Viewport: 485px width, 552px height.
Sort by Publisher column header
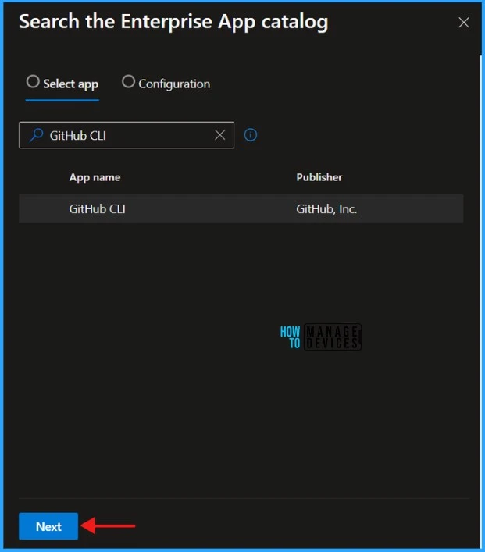point(319,177)
